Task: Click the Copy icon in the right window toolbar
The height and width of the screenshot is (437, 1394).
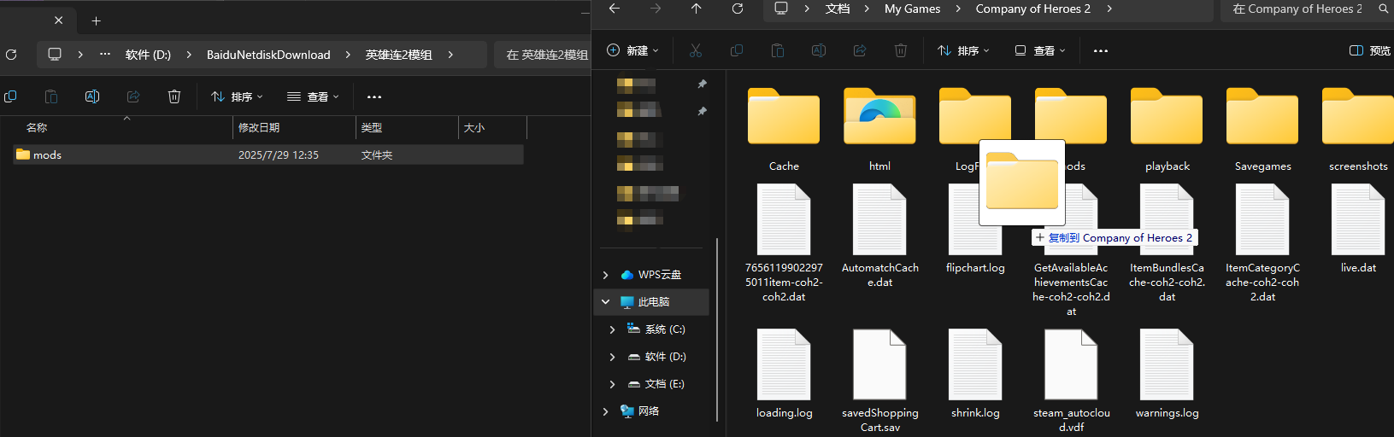Action: pos(737,50)
